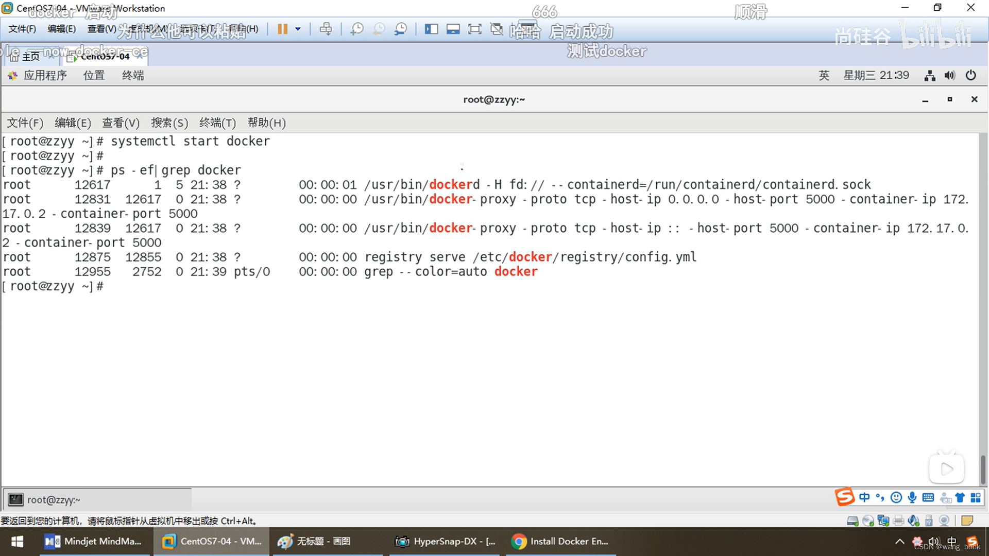Open the Sogou toolbox grid icon
This screenshot has height=556, width=989.
[x=976, y=497]
